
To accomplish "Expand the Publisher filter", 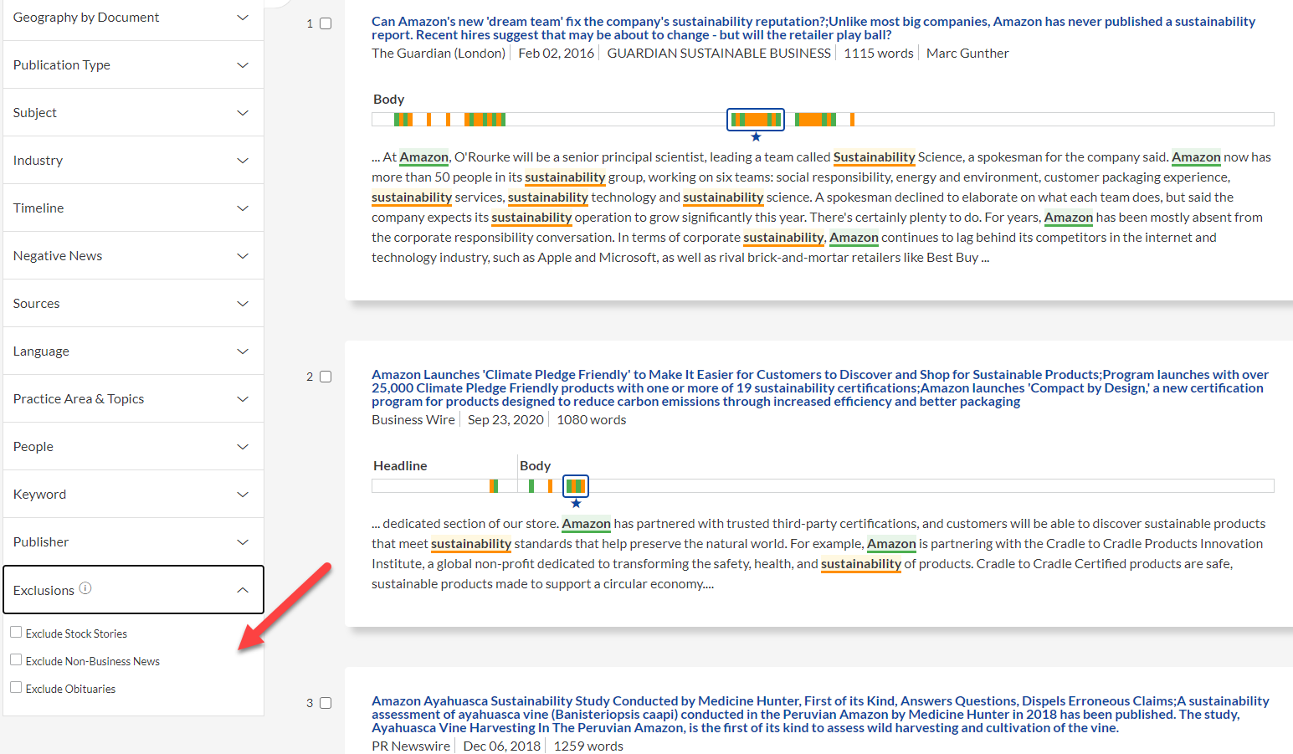I will click(x=133, y=541).
